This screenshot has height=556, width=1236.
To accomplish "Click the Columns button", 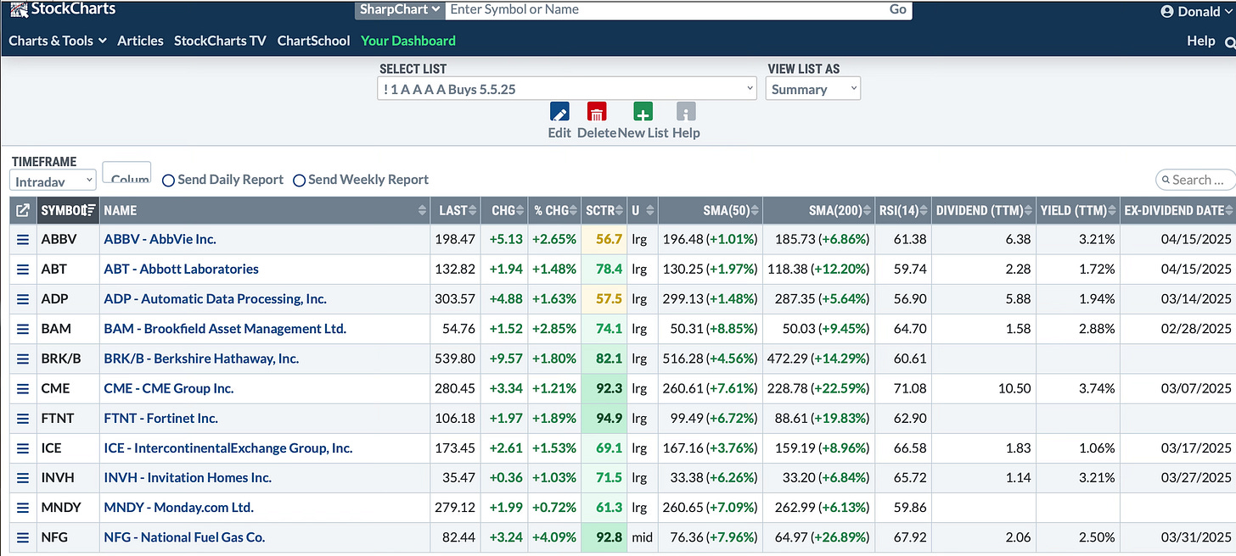I will (x=126, y=173).
